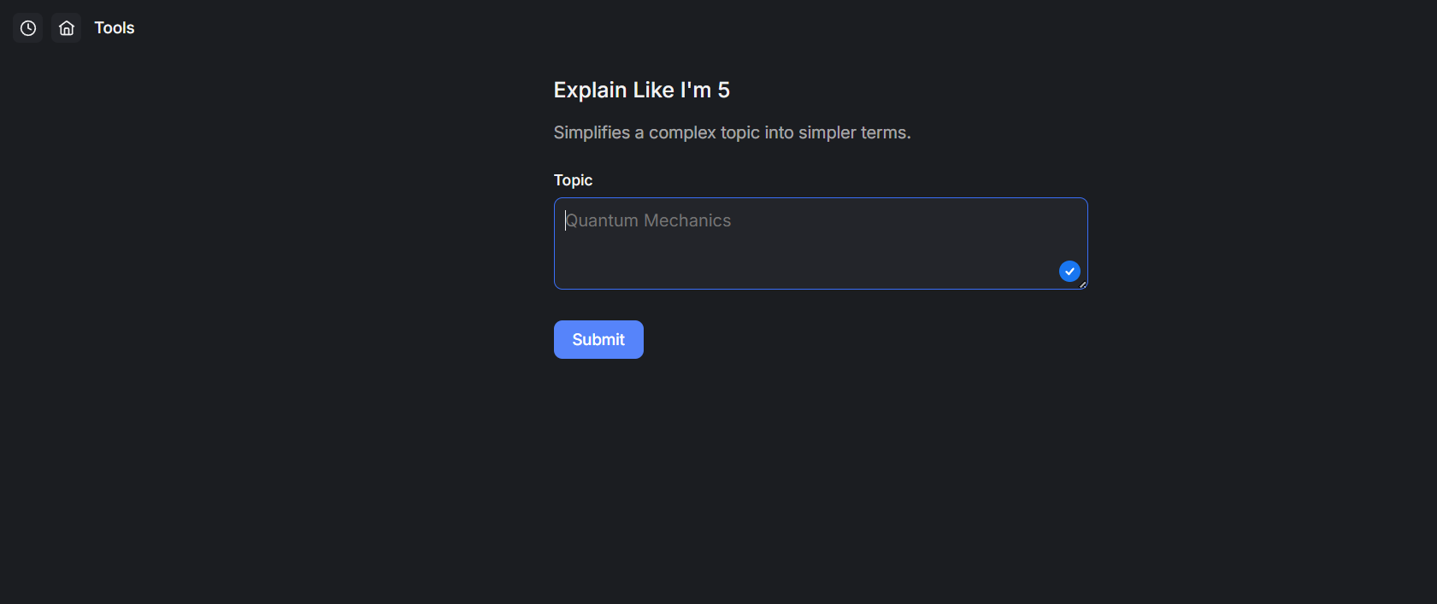1437x604 pixels.
Task: Open recent history from the toolbar
Action: pyautogui.click(x=27, y=27)
